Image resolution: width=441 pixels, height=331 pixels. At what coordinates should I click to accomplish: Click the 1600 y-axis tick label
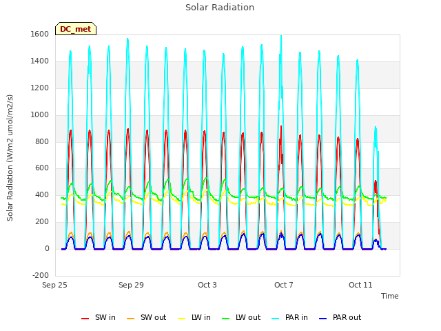[x=40, y=34]
